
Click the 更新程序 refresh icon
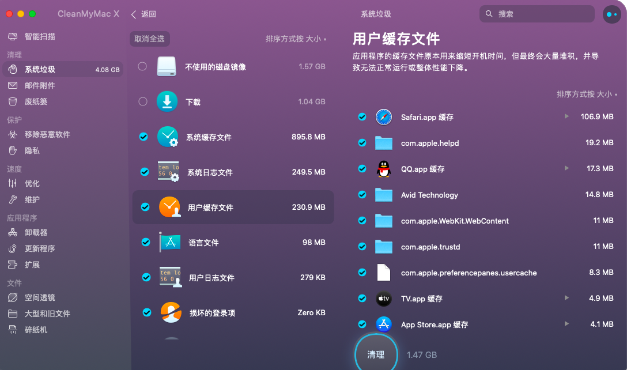click(13, 248)
